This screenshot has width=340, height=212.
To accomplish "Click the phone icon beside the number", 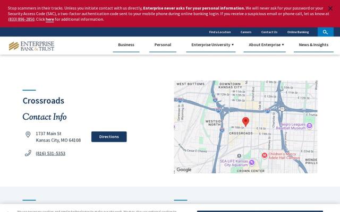I will [x=28, y=153].
